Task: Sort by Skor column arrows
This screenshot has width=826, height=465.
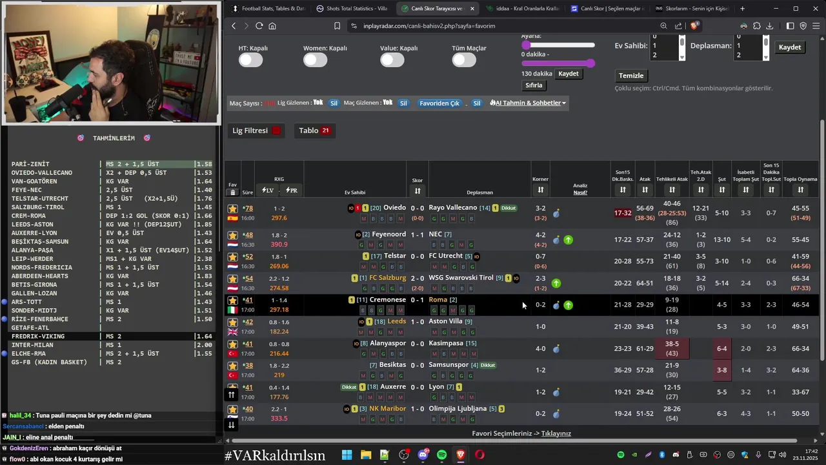Action: tap(418, 191)
